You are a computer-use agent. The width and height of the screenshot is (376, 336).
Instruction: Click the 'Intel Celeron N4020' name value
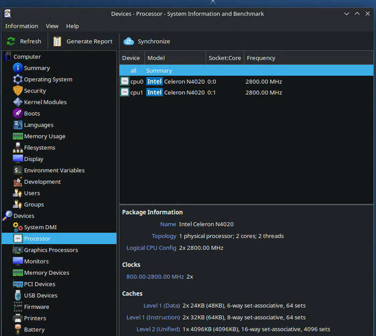(206, 224)
